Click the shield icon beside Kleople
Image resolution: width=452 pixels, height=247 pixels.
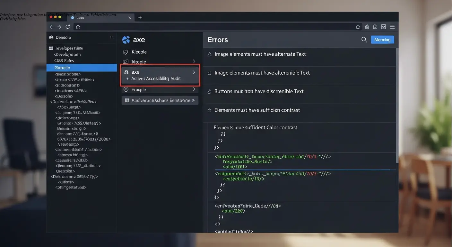point(125,52)
